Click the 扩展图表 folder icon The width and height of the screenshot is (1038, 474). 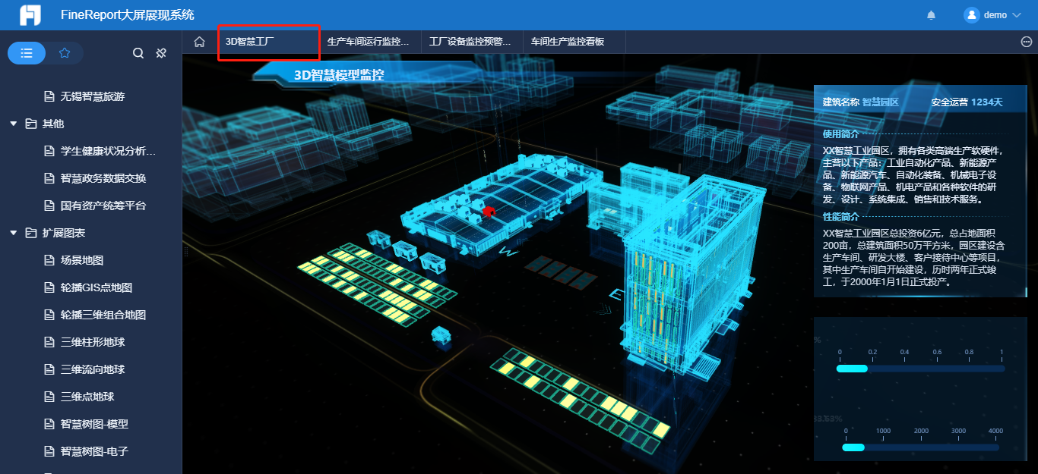point(31,233)
